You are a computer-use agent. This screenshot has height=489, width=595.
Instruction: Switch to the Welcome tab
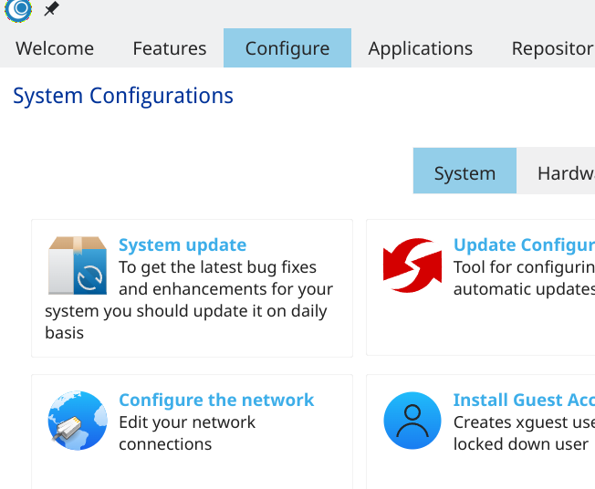(55, 48)
